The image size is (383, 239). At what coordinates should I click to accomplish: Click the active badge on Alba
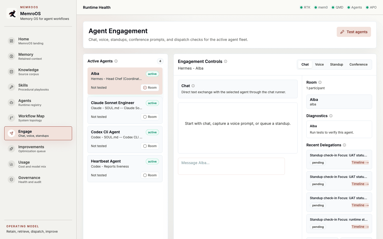click(152, 74)
